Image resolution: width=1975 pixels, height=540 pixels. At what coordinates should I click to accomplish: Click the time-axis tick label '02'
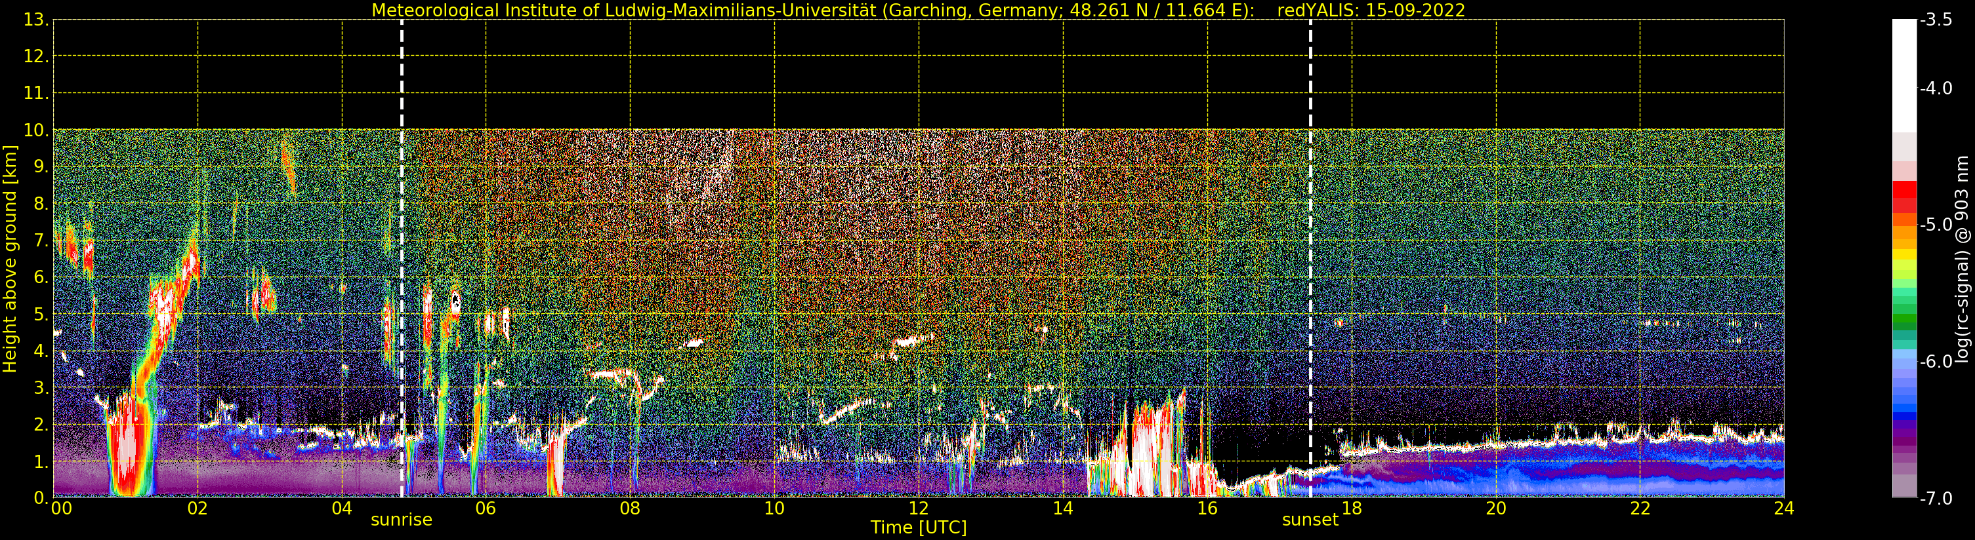[x=197, y=508]
